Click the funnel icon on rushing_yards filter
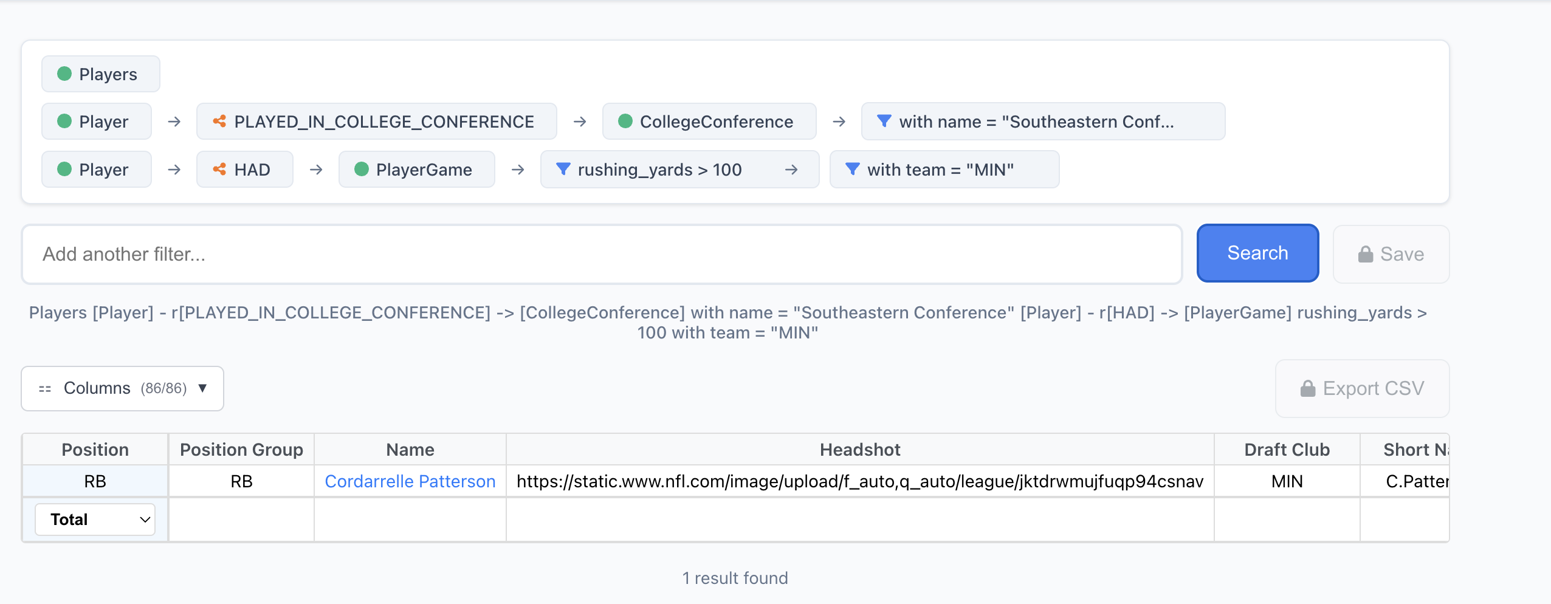1551x604 pixels. coord(563,170)
